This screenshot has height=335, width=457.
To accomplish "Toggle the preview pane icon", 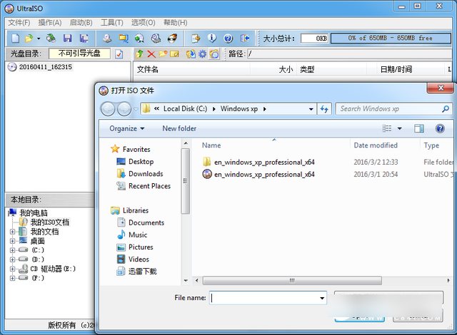I will tap(419, 128).
